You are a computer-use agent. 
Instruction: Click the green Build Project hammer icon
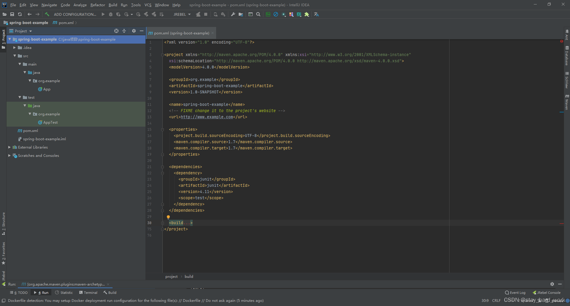pyautogui.click(x=47, y=14)
